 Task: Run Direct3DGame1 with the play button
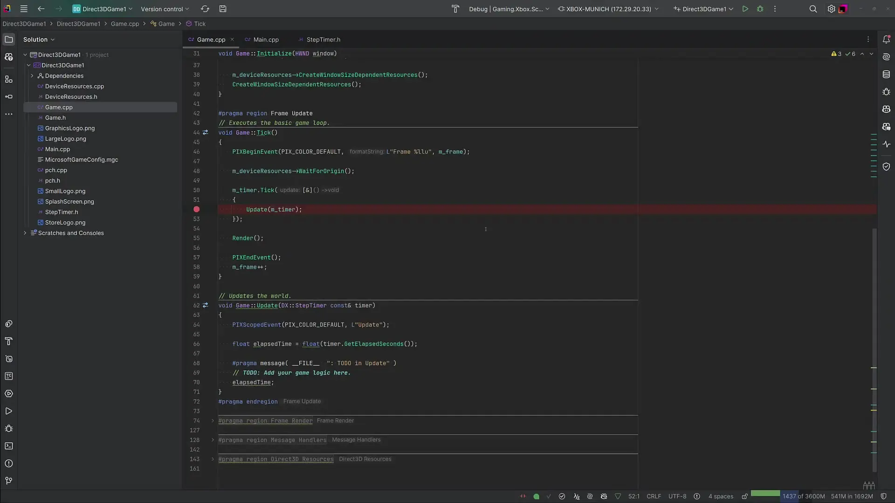(745, 9)
